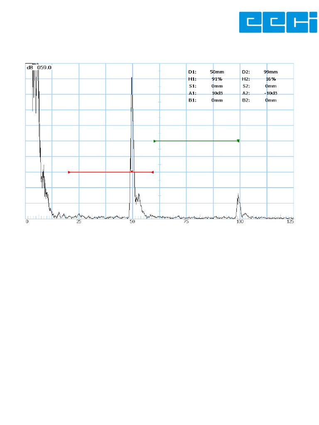Click the ECCI logo
The width and height of the screenshot is (319, 425).
click(x=278, y=22)
